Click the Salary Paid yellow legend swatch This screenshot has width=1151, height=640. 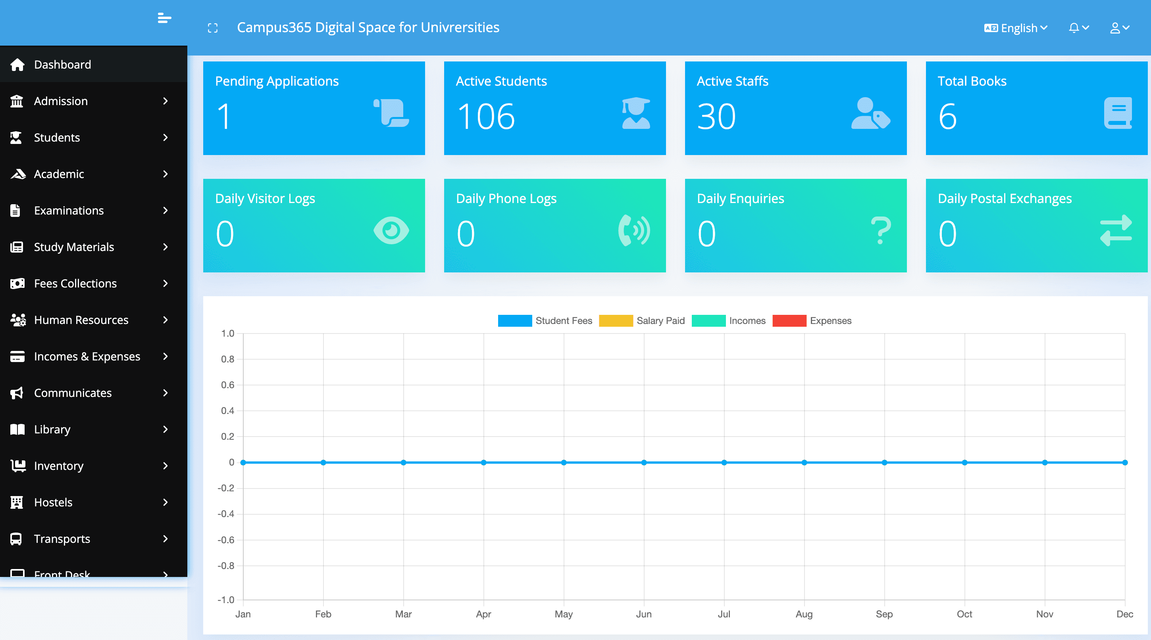616,320
